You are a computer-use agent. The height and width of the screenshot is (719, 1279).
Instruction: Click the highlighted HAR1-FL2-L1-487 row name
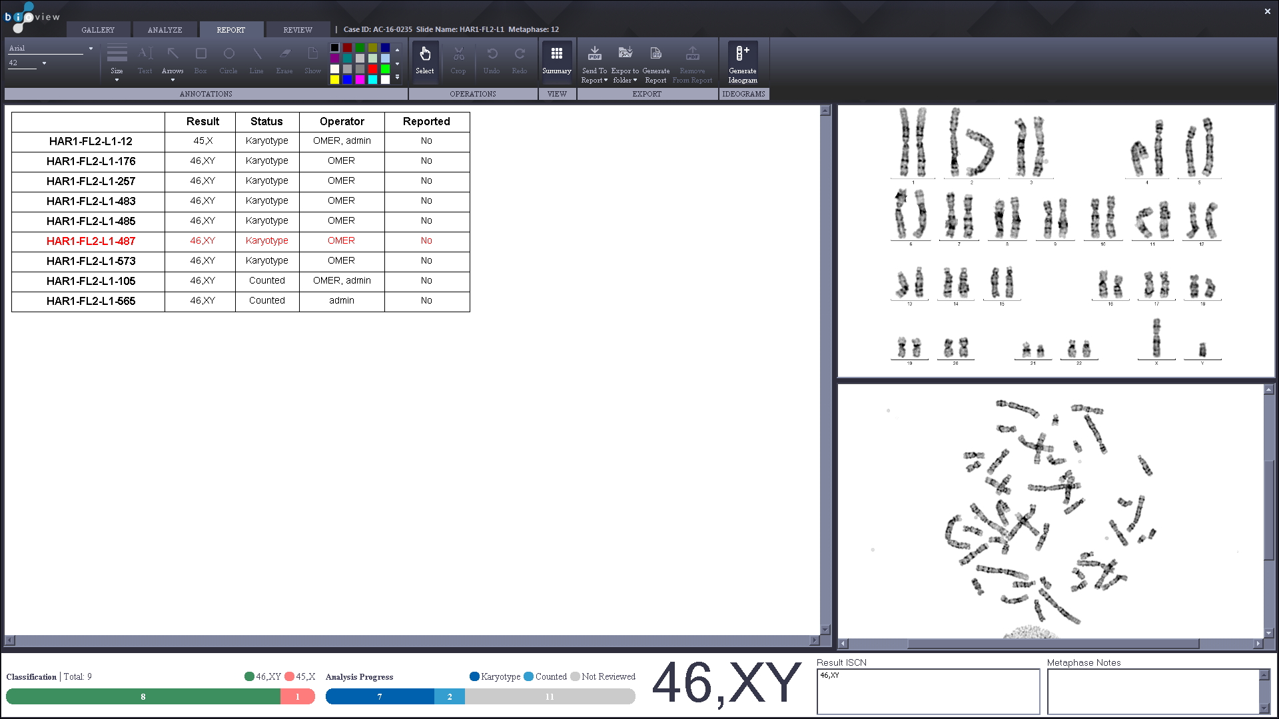[x=91, y=241]
